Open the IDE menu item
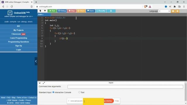The width and height of the screenshot is (187, 105). (x=18, y=26)
